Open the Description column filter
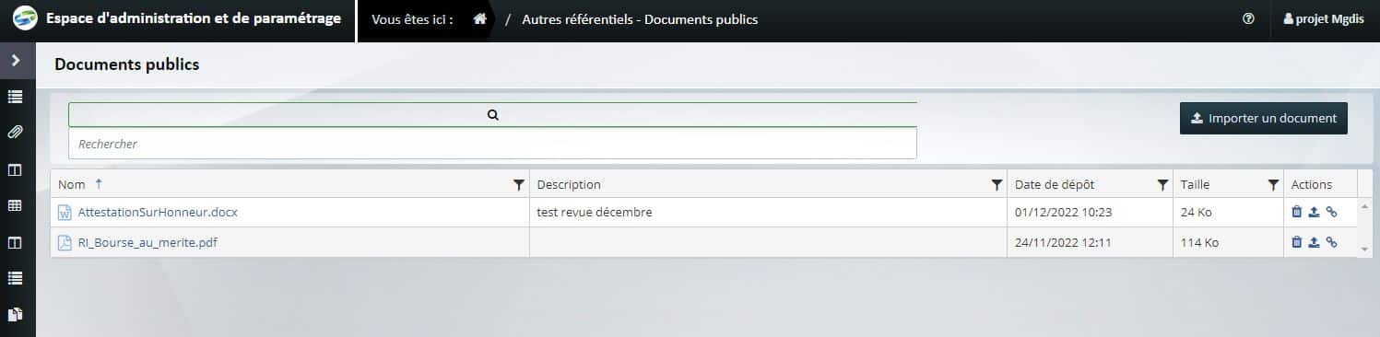Image resolution: width=1380 pixels, height=337 pixels. pos(997,185)
